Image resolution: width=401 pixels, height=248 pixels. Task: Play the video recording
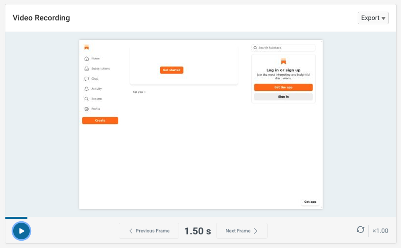pos(21,231)
